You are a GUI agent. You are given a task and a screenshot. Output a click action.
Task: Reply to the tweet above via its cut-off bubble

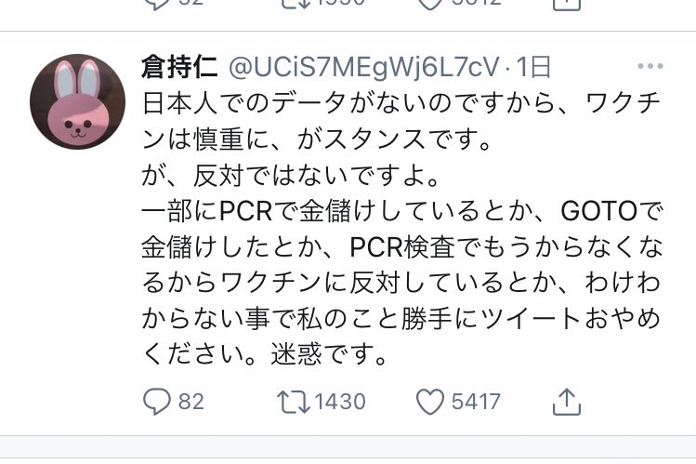157,4
